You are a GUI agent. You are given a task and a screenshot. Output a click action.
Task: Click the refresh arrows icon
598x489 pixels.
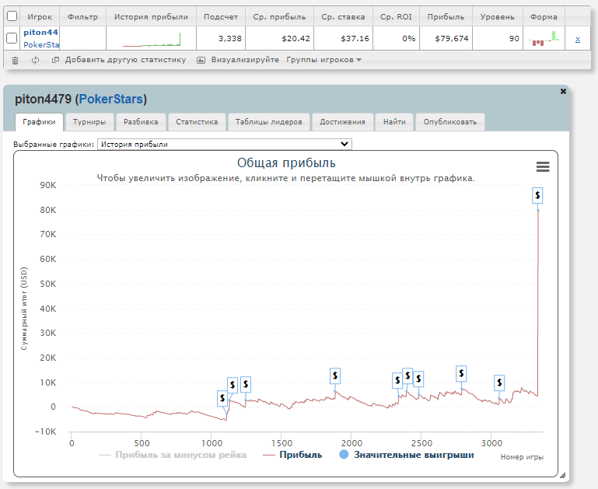point(35,60)
